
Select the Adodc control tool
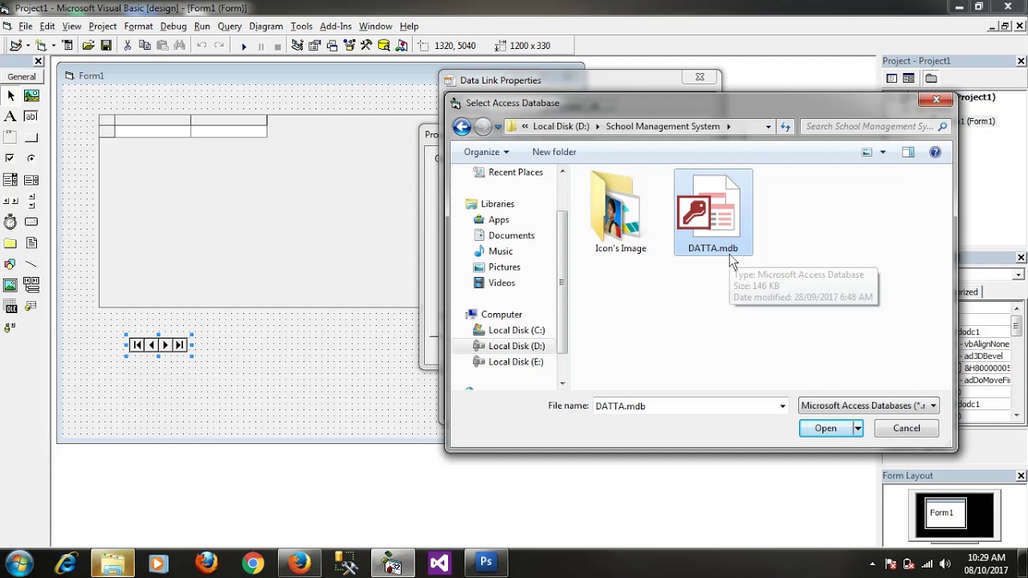click(x=10, y=327)
